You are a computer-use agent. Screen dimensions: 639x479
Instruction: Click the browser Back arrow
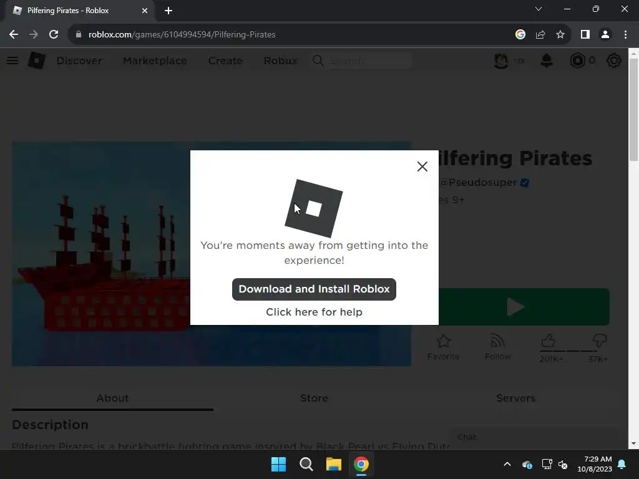pyautogui.click(x=14, y=35)
